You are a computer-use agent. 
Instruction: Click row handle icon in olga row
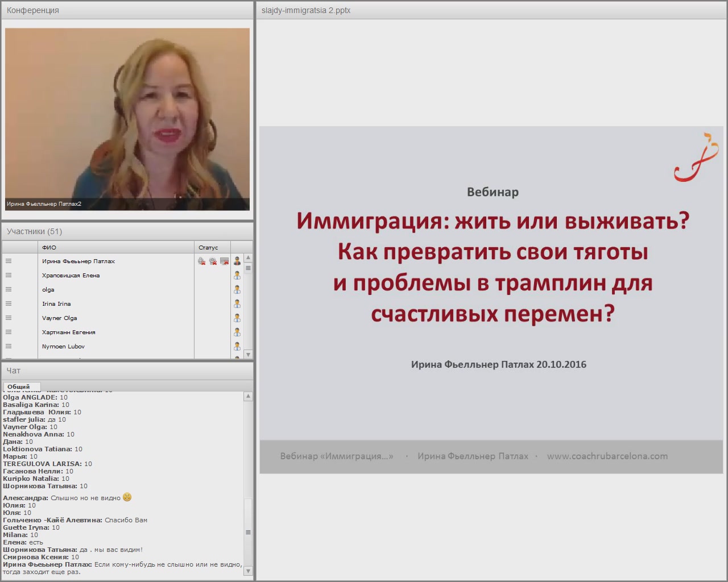pos(9,289)
